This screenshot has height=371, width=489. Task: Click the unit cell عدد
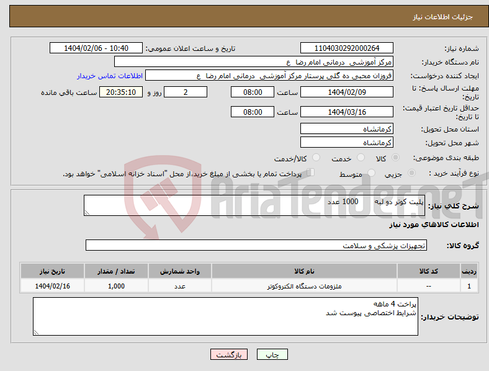click(180, 286)
